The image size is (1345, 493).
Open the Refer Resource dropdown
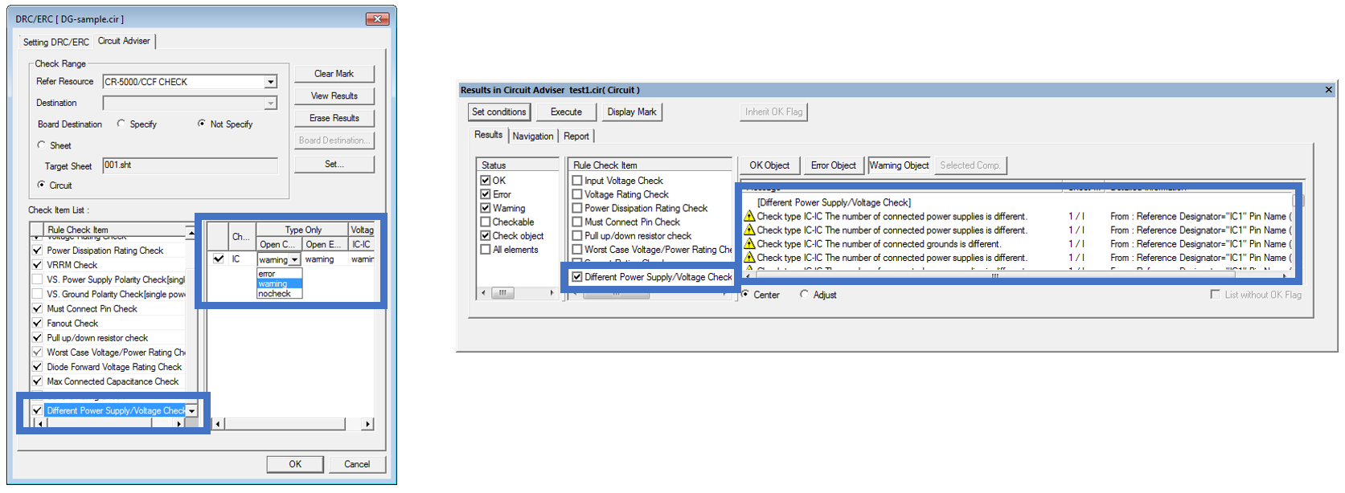click(271, 82)
